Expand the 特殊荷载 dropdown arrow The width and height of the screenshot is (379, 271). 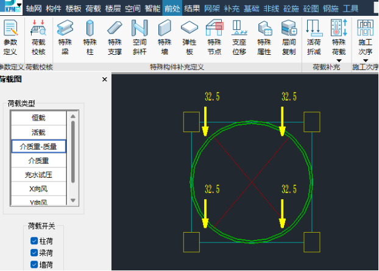[339, 60]
